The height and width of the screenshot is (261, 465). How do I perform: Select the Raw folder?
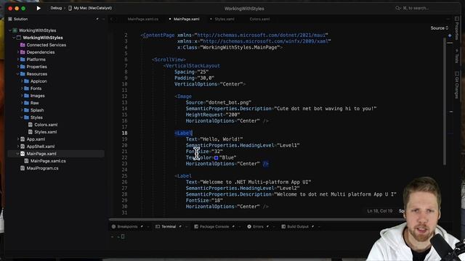pyautogui.click(x=35, y=103)
